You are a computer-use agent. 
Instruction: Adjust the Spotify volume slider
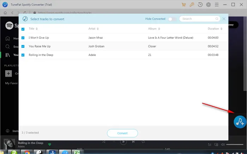(235, 145)
